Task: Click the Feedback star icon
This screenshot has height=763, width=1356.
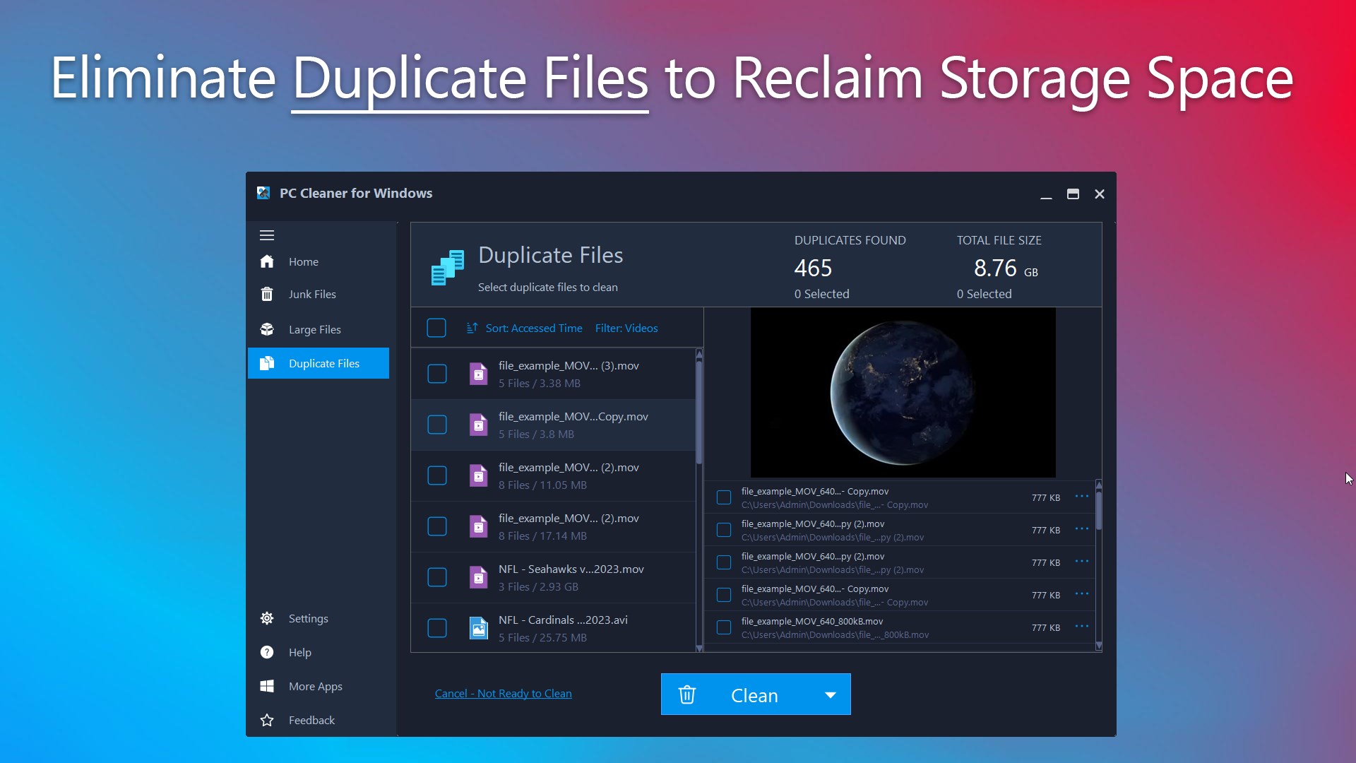Action: click(x=267, y=721)
